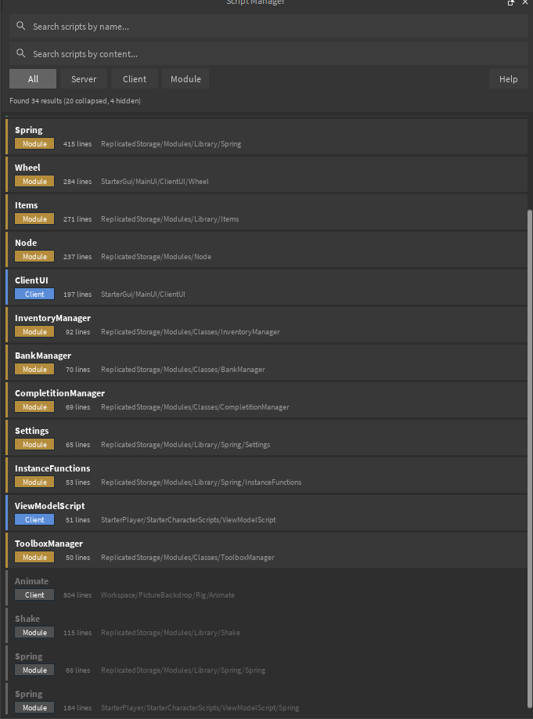533x719 pixels.
Task: Click the Module badge on the Wheel script
Action: (x=34, y=181)
